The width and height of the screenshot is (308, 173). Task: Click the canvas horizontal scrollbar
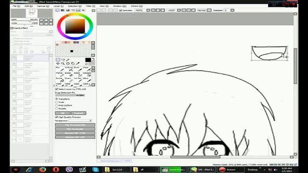pos(195,157)
